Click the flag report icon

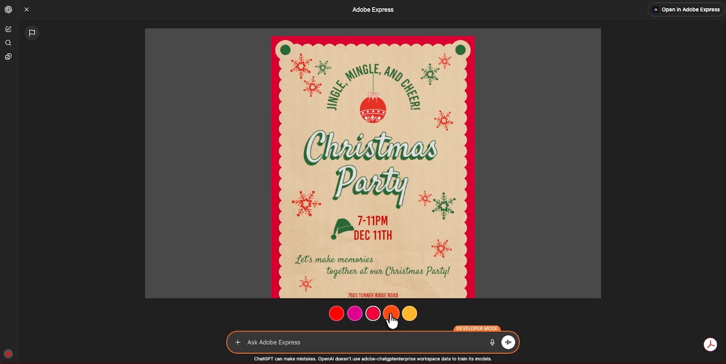(x=32, y=33)
